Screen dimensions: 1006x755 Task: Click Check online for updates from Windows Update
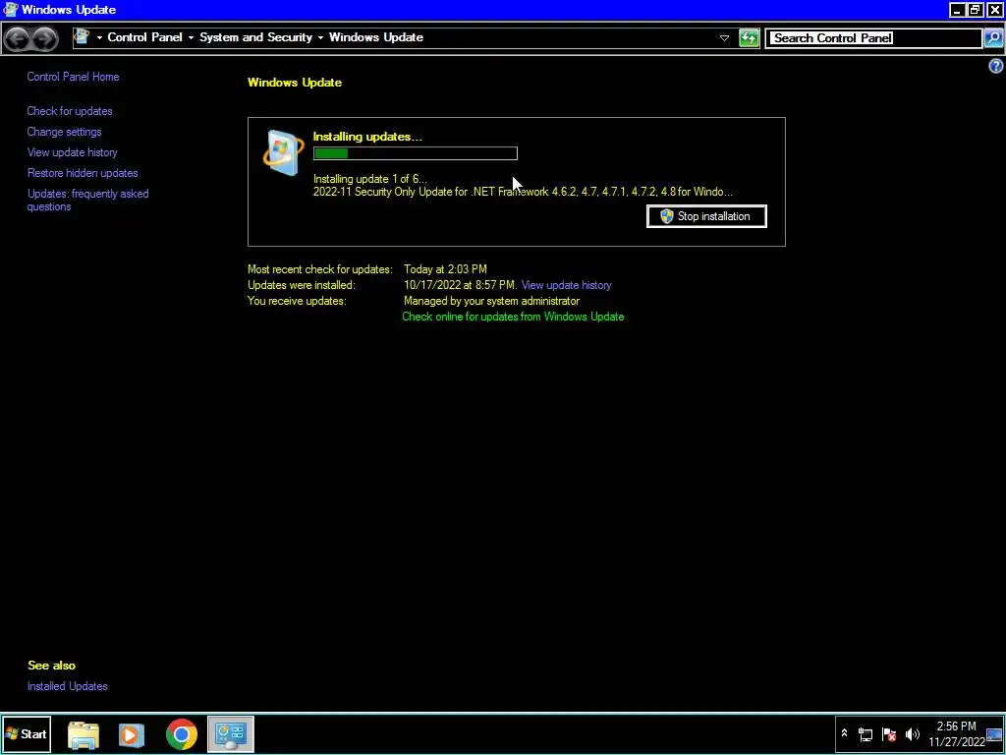[x=513, y=317]
